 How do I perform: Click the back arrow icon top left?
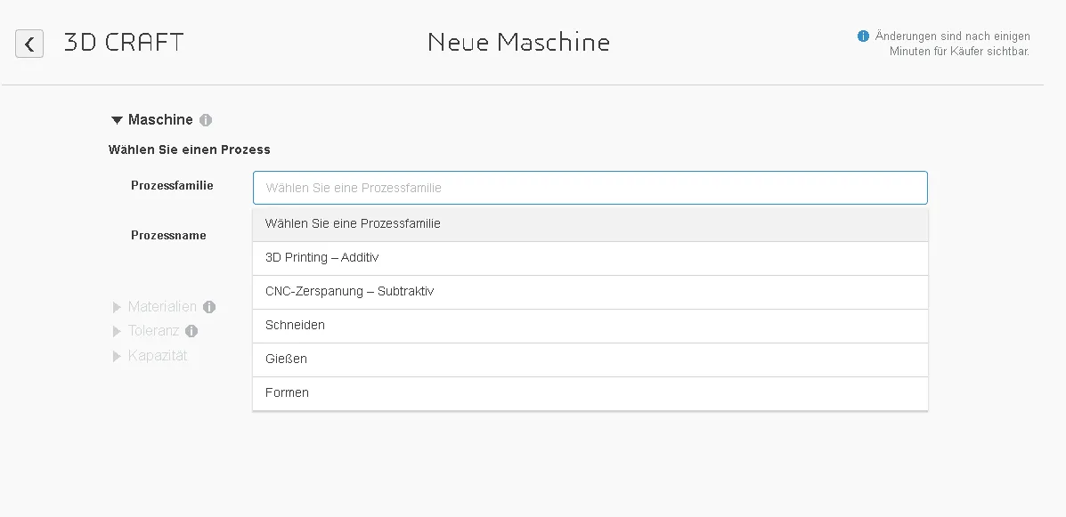[29, 43]
